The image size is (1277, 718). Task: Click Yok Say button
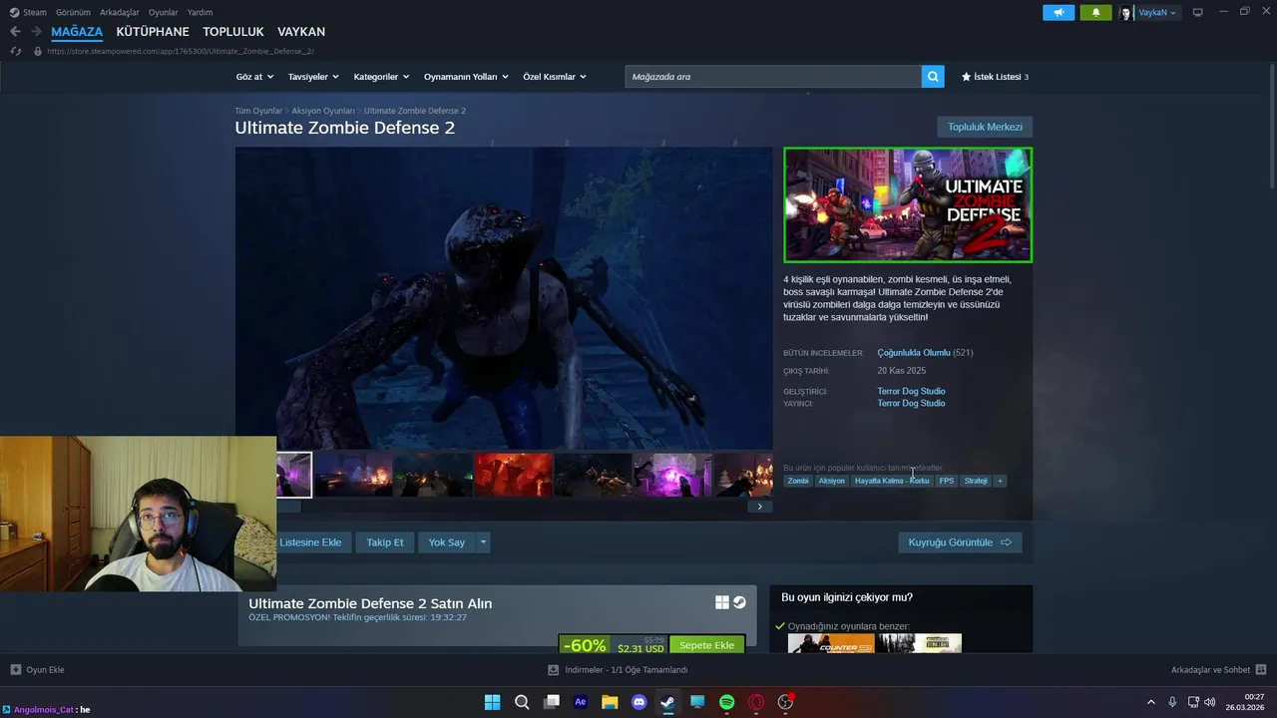point(447,542)
